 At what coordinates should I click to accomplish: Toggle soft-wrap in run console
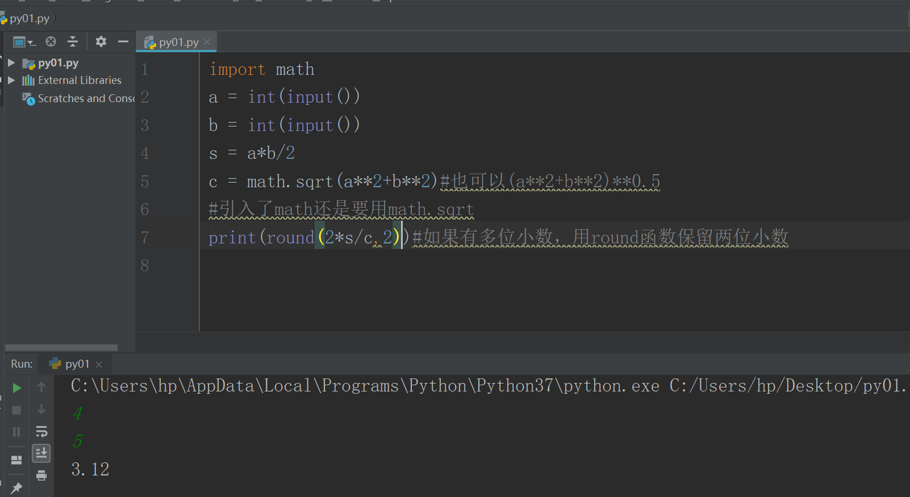pyautogui.click(x=41, y=431)
